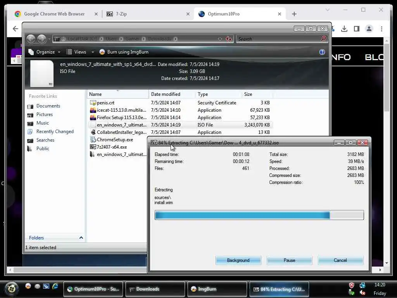Image resolution: width=397 pixels, height=298 pixels.
Task: Cancel the 7-Zip extraction
Action: click(x=340, y=260)
